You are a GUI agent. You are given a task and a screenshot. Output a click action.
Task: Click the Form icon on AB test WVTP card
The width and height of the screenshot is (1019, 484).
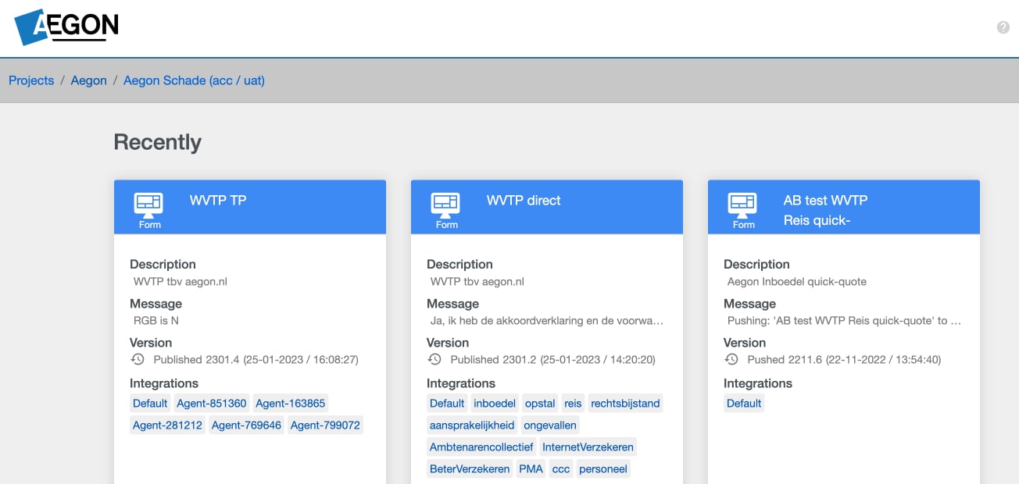pyautogui.click(x=743, y=211)
